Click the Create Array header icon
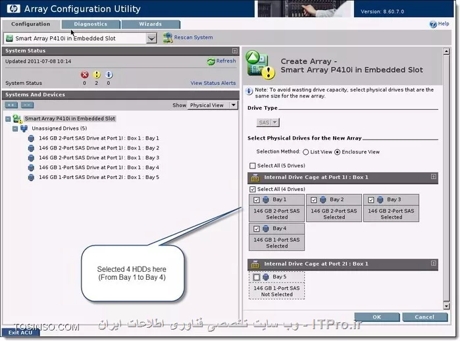 (x=260, y=65)
